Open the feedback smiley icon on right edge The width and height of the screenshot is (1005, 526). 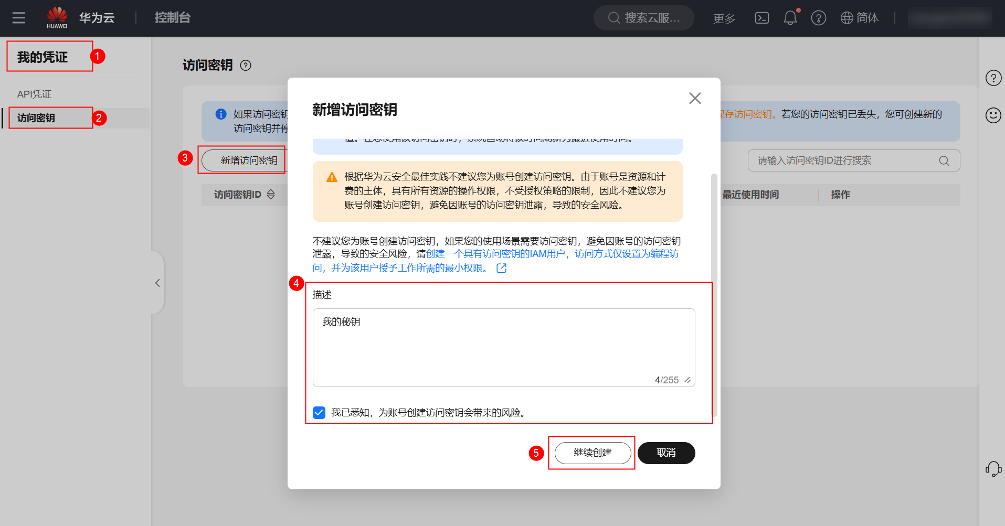pyautogui.click(x=993, y=115)
